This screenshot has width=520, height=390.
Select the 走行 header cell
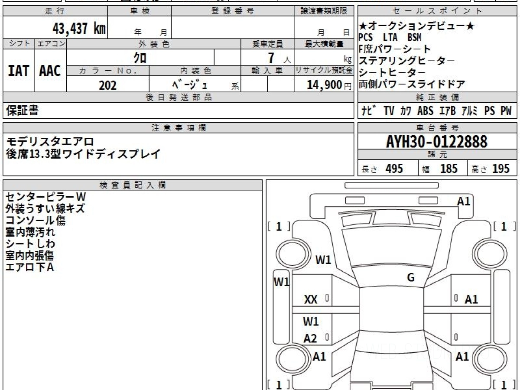coord(55,11)
